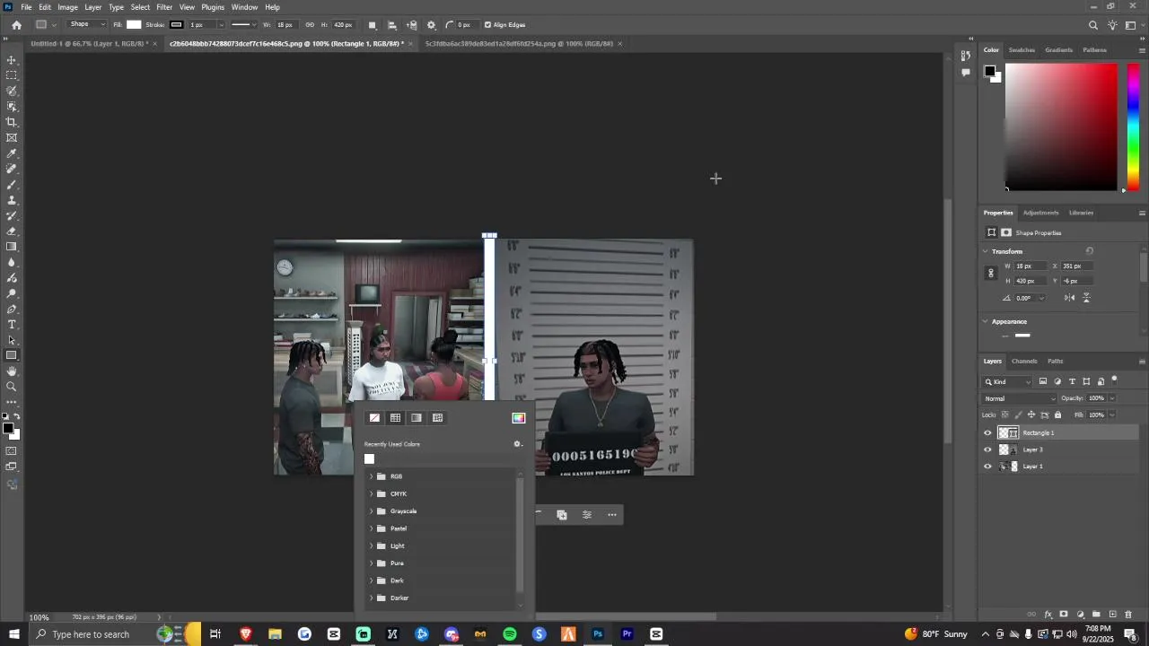Open the Filter menu

point(164,7)
